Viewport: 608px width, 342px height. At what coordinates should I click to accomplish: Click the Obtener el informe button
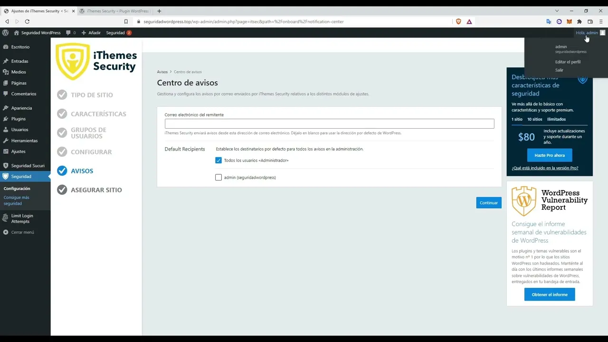pos(550,294)
